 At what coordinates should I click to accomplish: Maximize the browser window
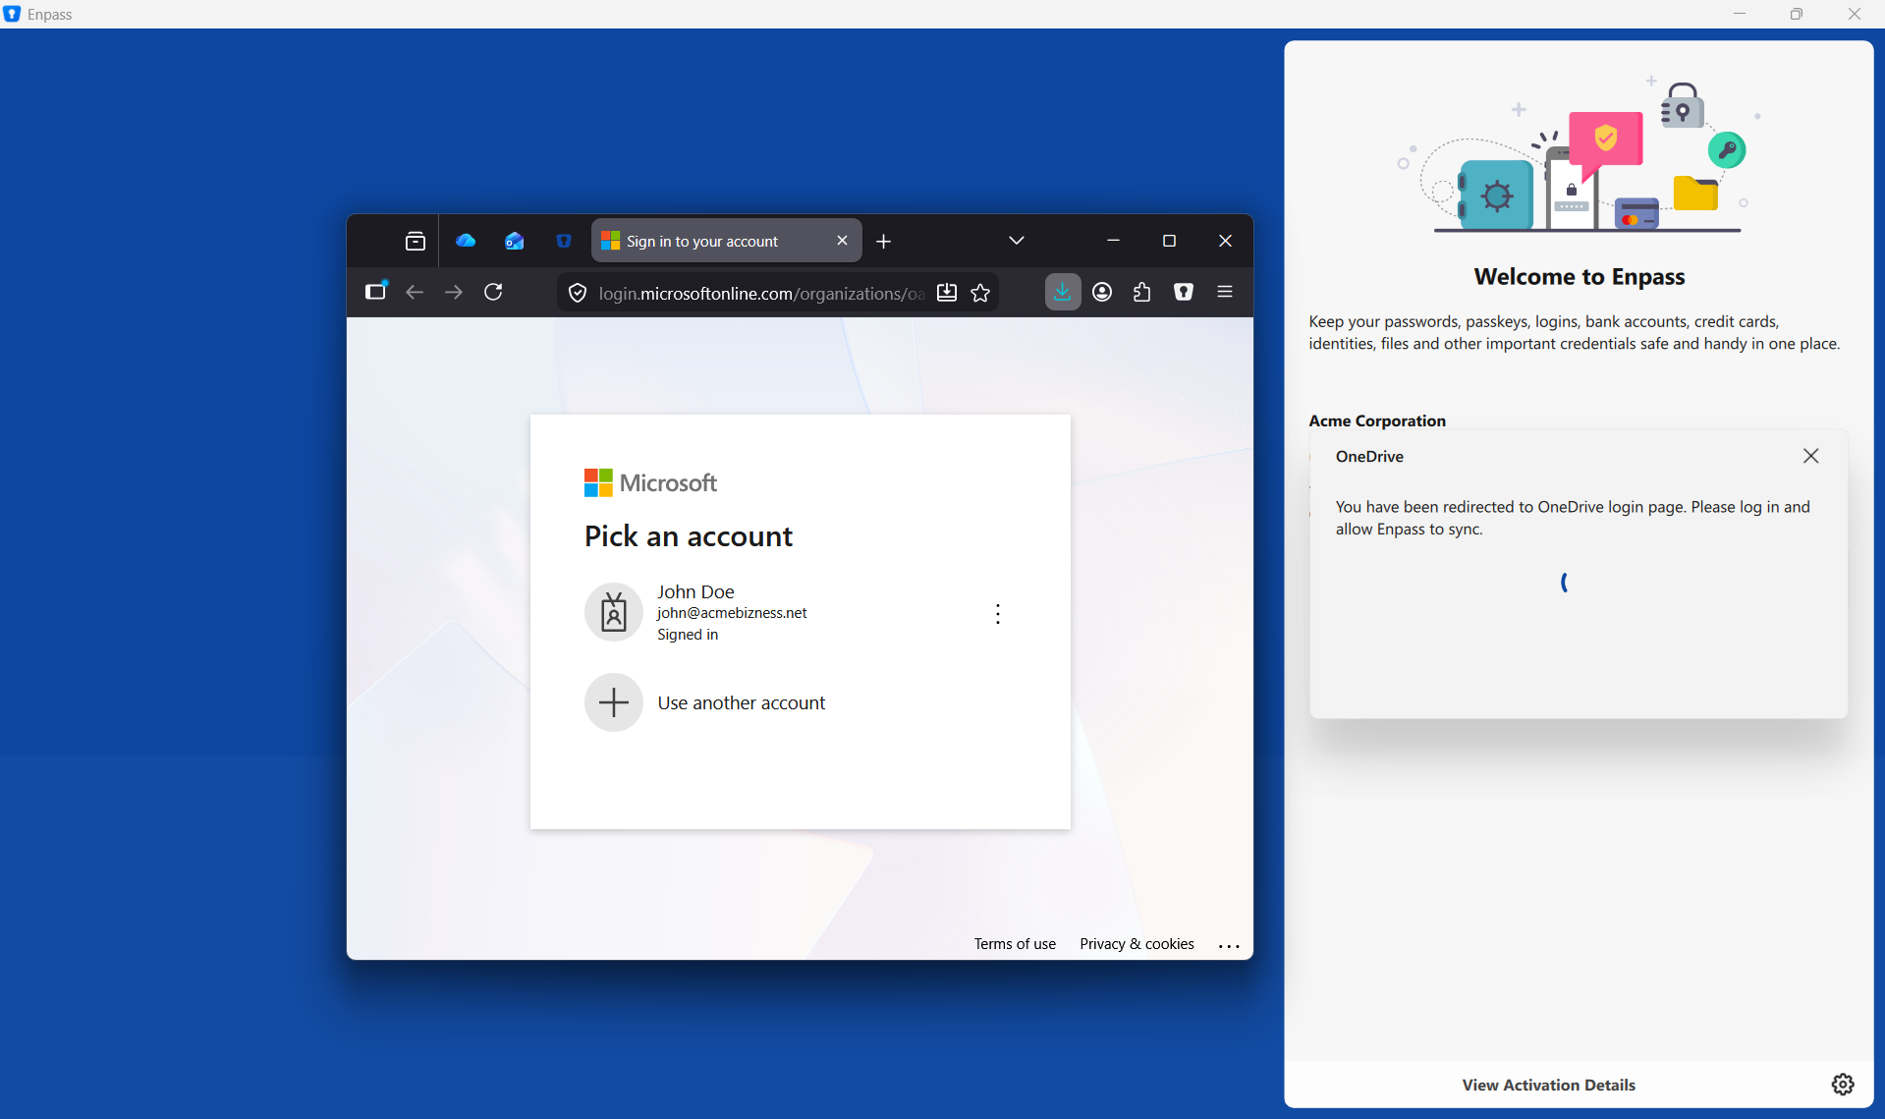tap(1169, 241)
